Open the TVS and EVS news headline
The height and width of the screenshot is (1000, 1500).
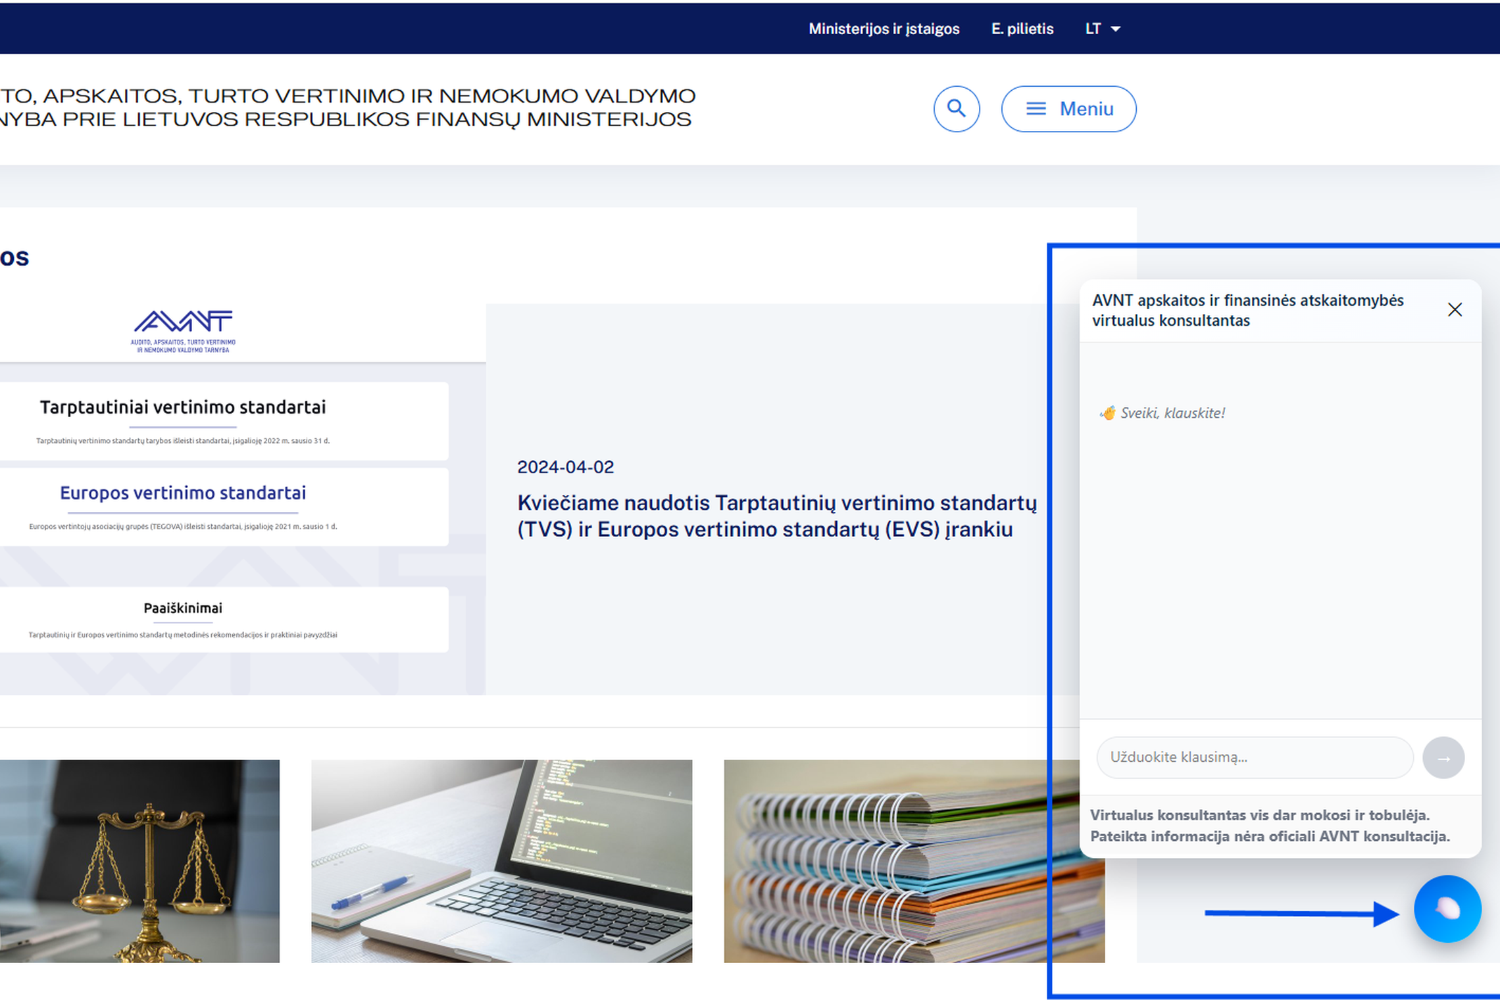tap(776, 516)
